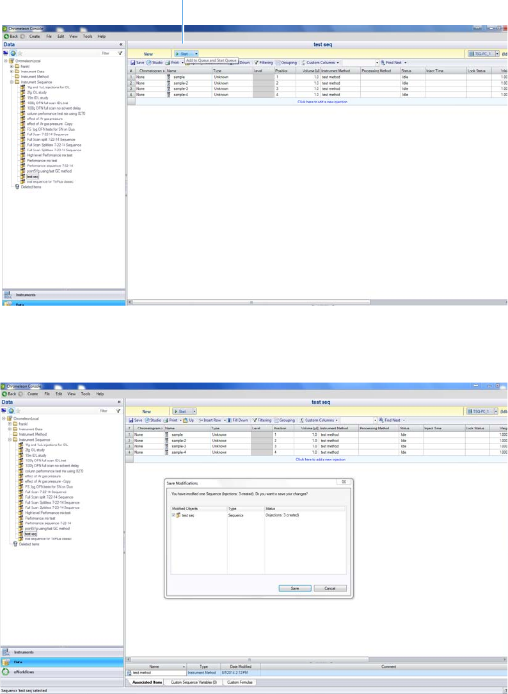This screenshot has height=694, width=508.
Task: Click Find Next in the upper console toolbar
Action: pos(391,62)
